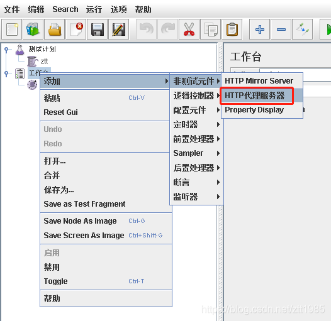The width and height of the screenshot is (331, 321).
Task: Select the test plan flask icon in tree
Action: pos(20,50)
